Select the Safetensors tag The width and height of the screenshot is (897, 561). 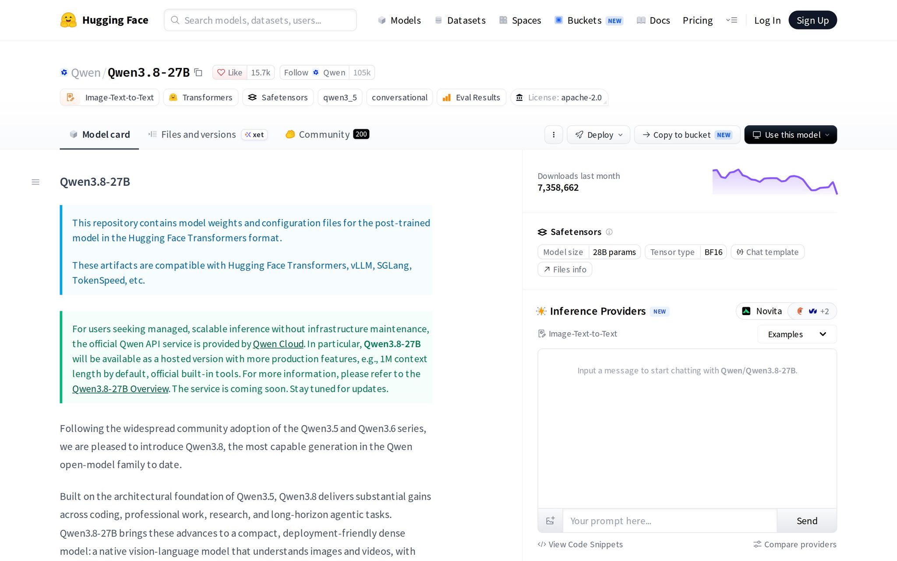point(278,97)
